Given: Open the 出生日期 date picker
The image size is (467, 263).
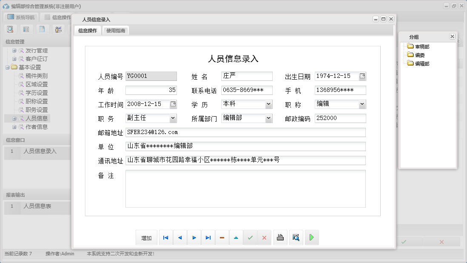Looking at the screenshot, I should click(x=364, y=76).
